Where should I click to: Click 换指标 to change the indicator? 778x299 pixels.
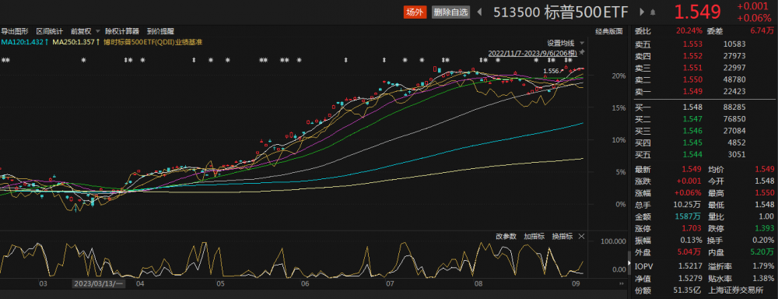click(562, 236)
